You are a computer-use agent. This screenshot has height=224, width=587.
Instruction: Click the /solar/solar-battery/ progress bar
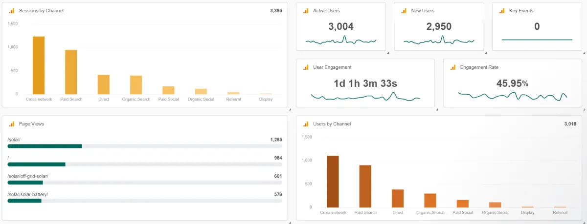pyautogui.click(x=145, y=201)
